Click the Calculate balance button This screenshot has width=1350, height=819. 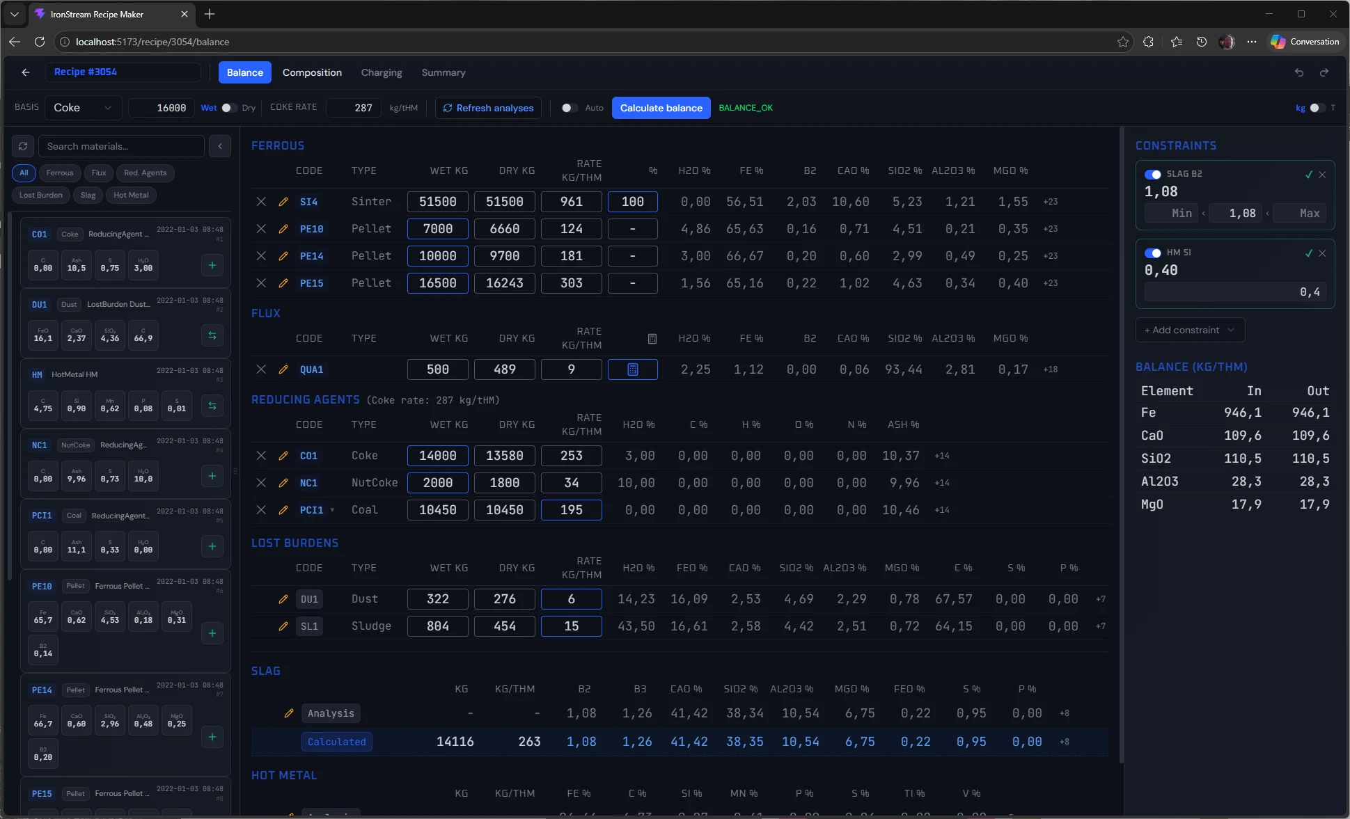(661, 108)
